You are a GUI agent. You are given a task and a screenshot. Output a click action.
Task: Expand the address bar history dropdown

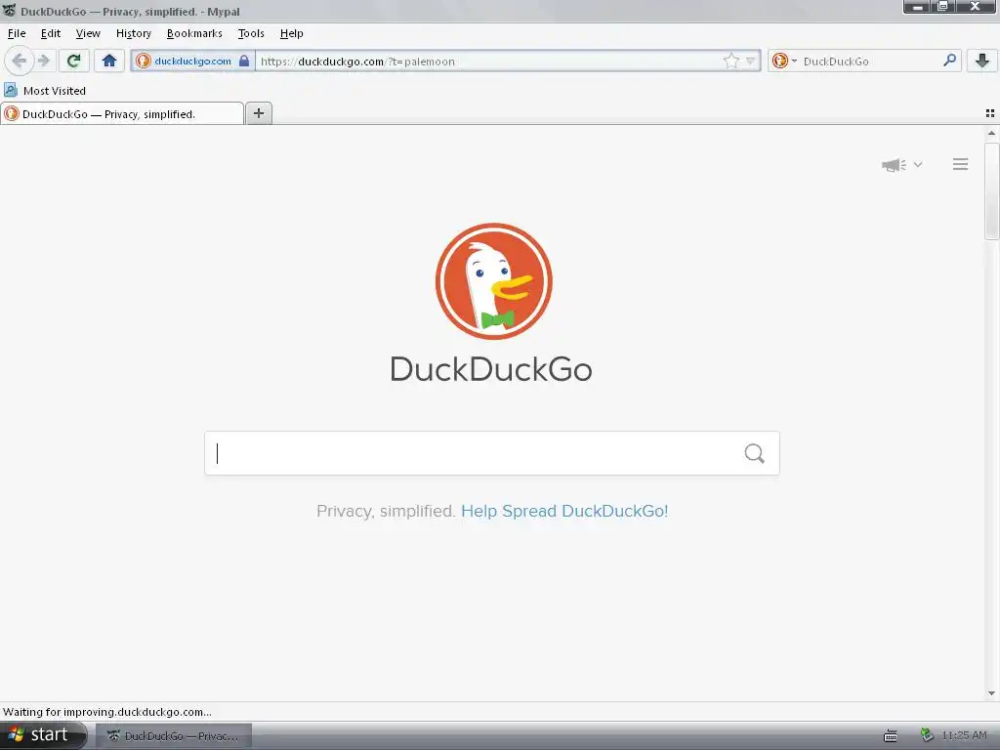coord(751,62)
